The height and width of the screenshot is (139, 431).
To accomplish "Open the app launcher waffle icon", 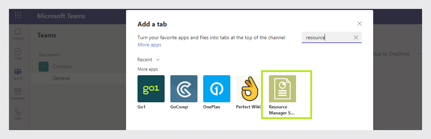I will 18,15.
